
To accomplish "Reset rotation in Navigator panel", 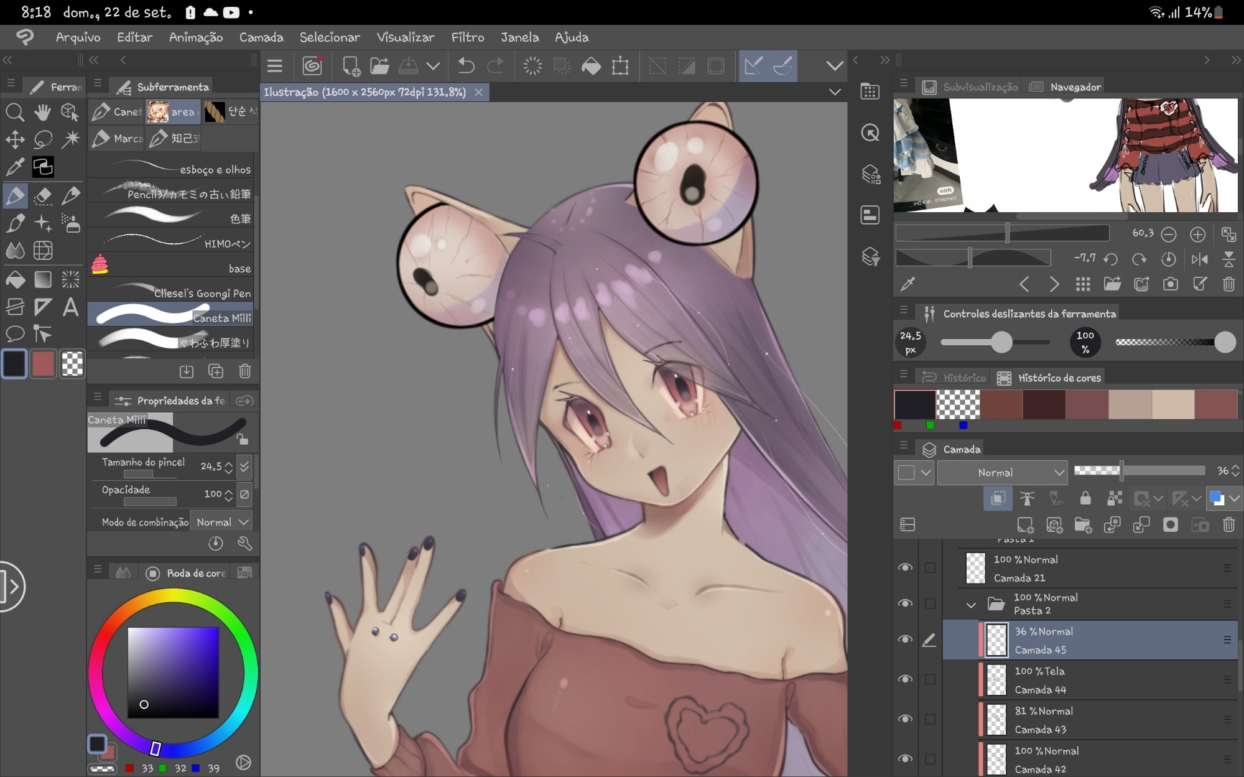I will click(x=1169, y=259).
